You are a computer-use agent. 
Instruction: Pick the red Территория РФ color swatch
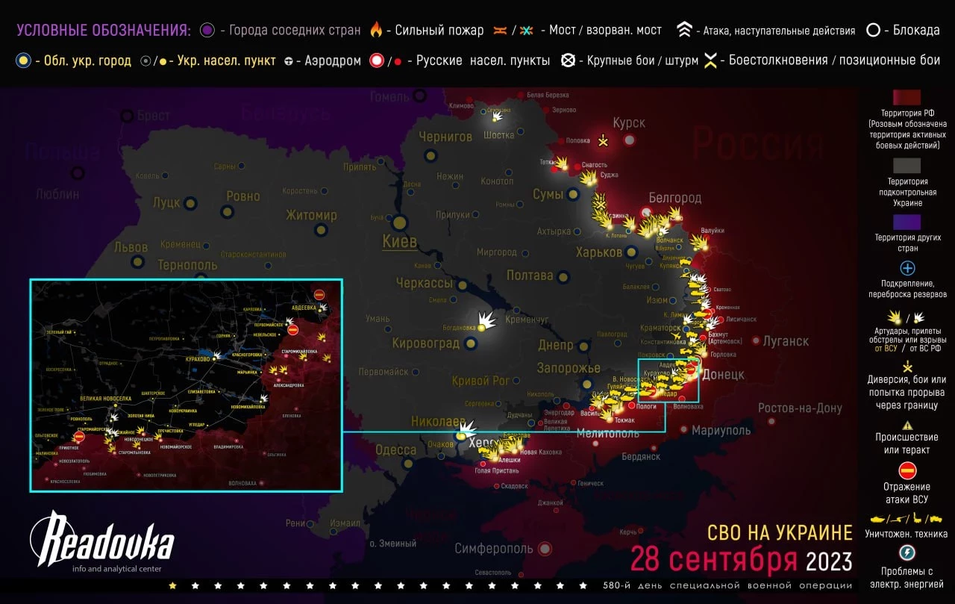point(907,99)
